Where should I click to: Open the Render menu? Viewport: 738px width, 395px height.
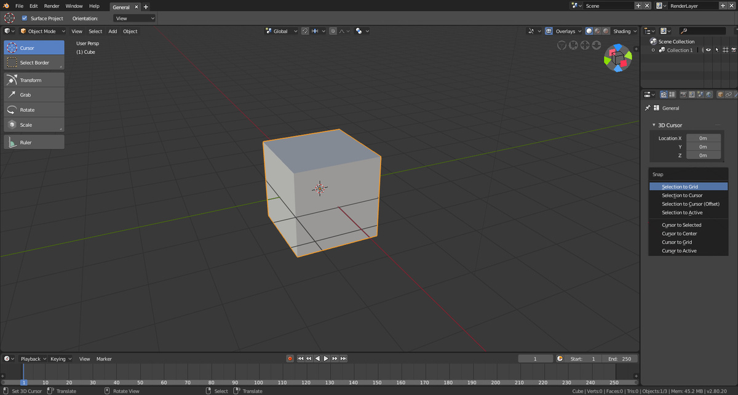(52, 6)
